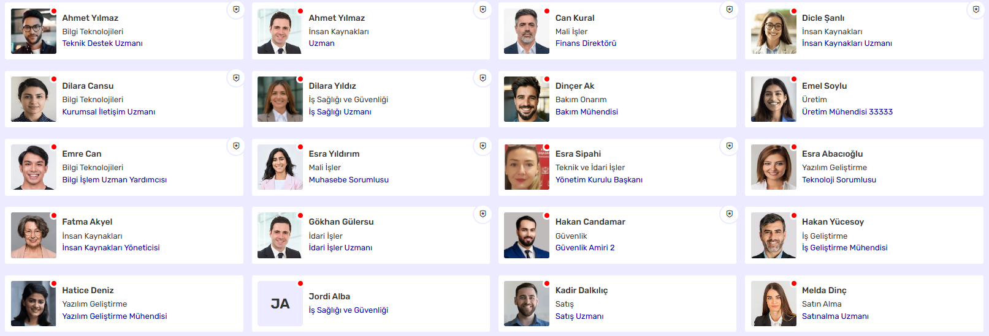Viewport: 989px width, 336px height.
Task: Click the shield icon on Emre Can's card
Action: (236, 146)
